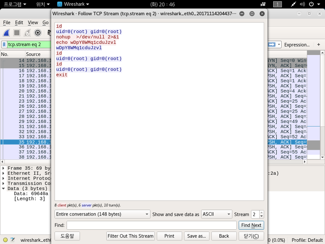Click the Source column header
This screenshot has height=244, width=325.
click(38, 55)
